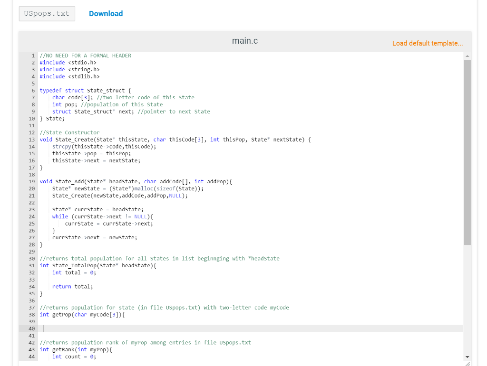The height and width of the screenshot is (366, 487).
Task: Place cursor on the getPop function definition
Action: [95, 314]
